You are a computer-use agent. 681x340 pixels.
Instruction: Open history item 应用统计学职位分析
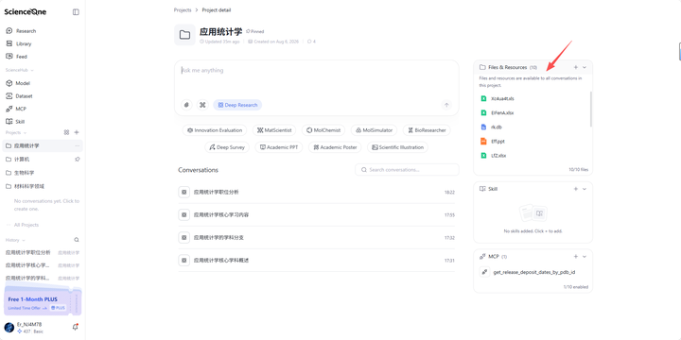click(x=42, y=252)
